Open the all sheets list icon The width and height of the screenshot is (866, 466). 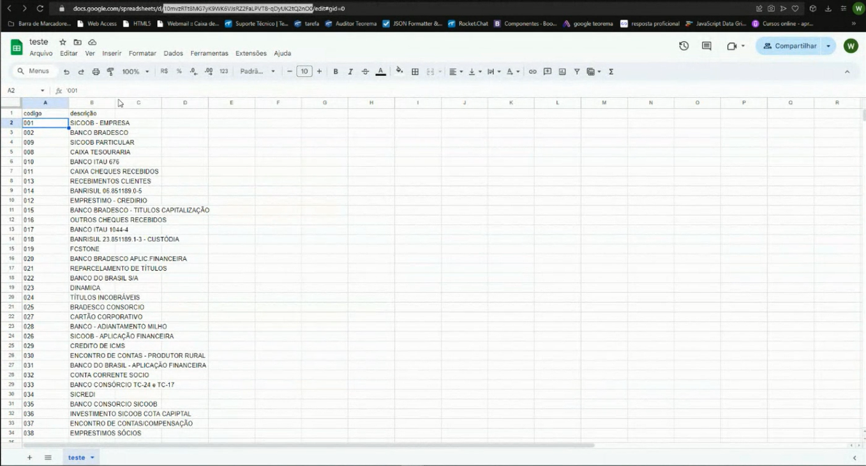click(x=48, y=458)
